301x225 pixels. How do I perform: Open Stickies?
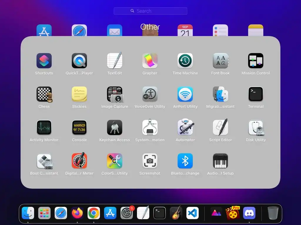click(79, 94)
